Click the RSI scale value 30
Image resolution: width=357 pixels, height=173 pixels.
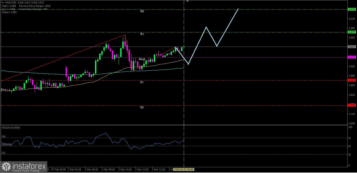pos(349,155)
